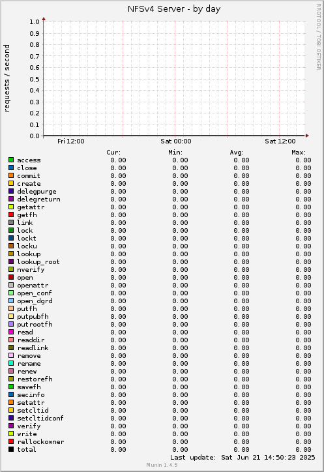
Task: Click the restorefh legend label
Action: pos(35,379)
